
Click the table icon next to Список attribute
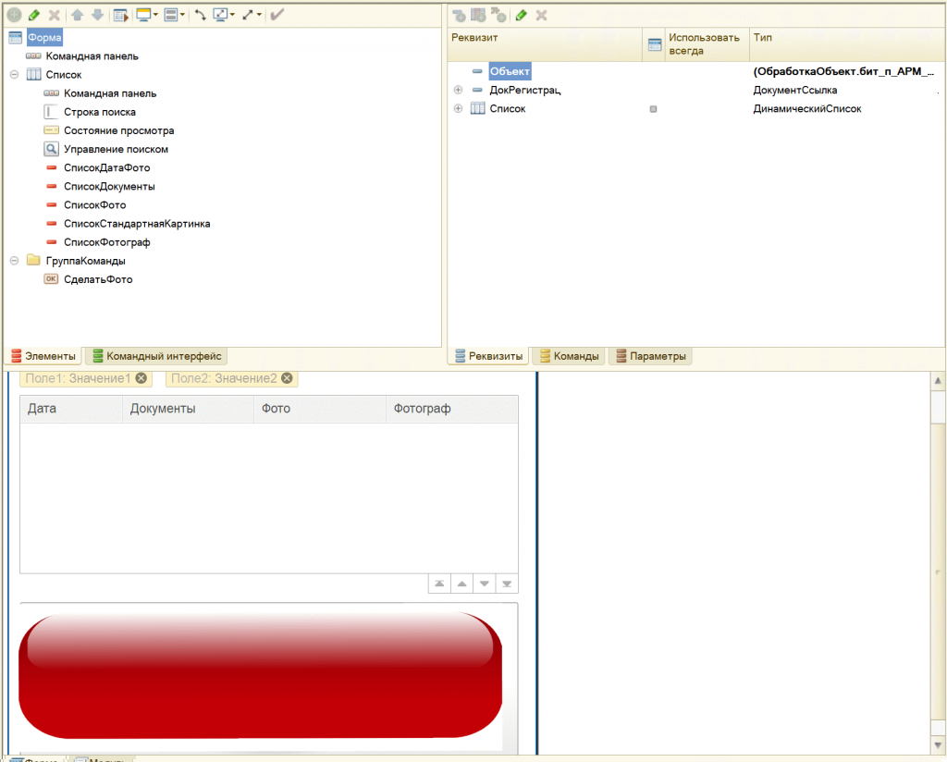point(478,109)
